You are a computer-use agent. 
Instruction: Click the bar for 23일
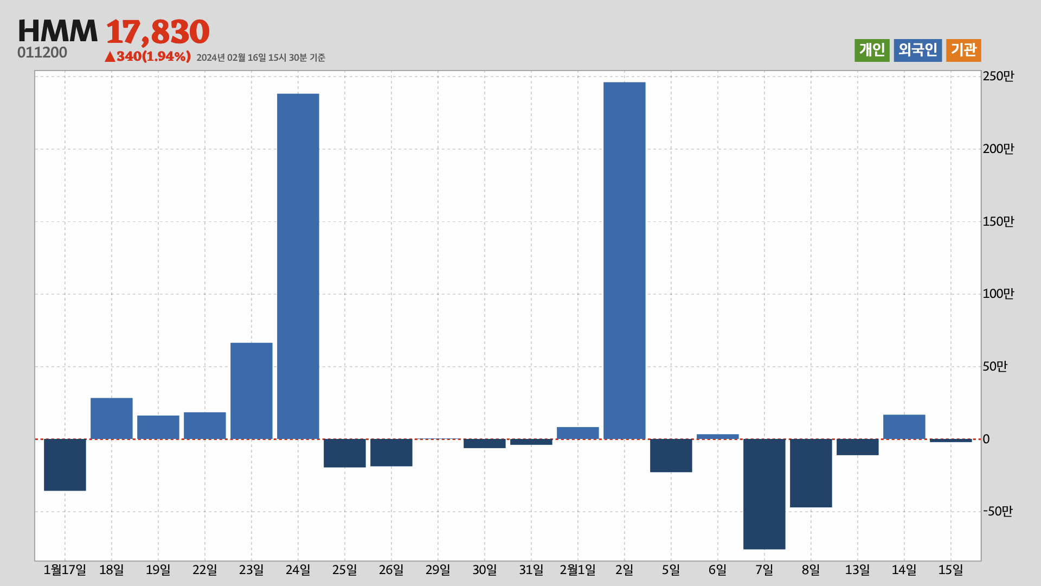(252, 391)
